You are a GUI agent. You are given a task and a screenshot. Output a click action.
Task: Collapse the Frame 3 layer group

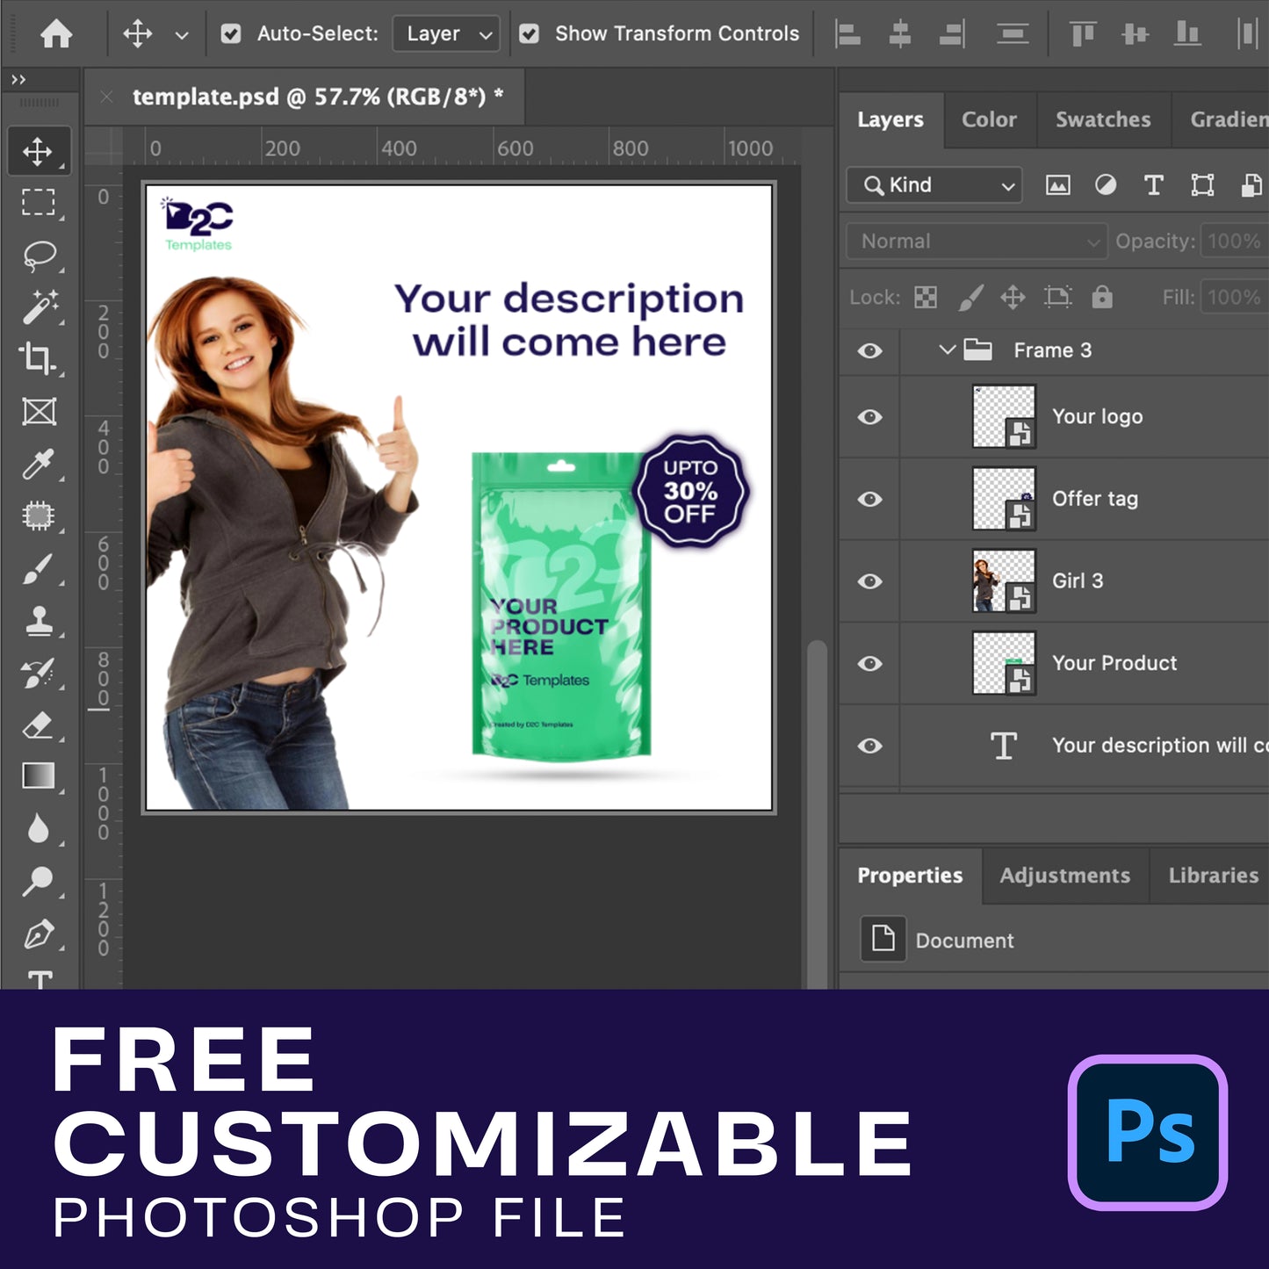[x=947, y=350]
